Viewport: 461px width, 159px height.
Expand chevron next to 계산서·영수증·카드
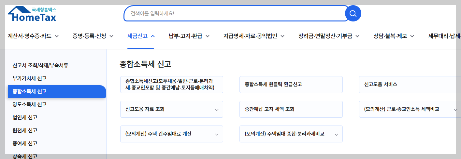point(57,36)
